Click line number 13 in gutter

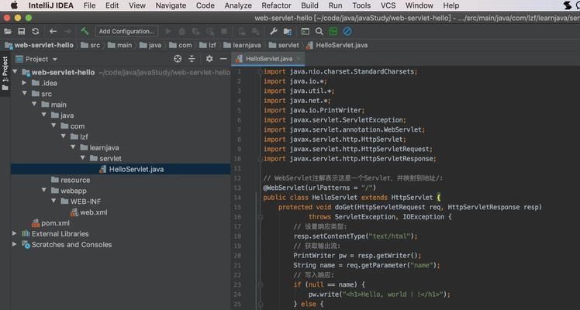point(237,188)
